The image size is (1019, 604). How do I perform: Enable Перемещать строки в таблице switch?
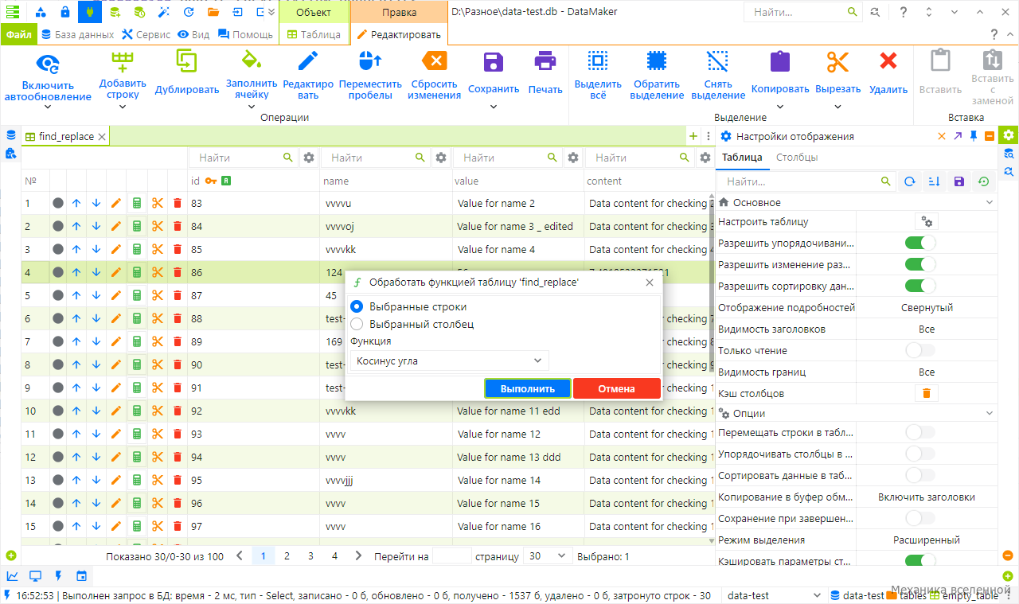920,433
